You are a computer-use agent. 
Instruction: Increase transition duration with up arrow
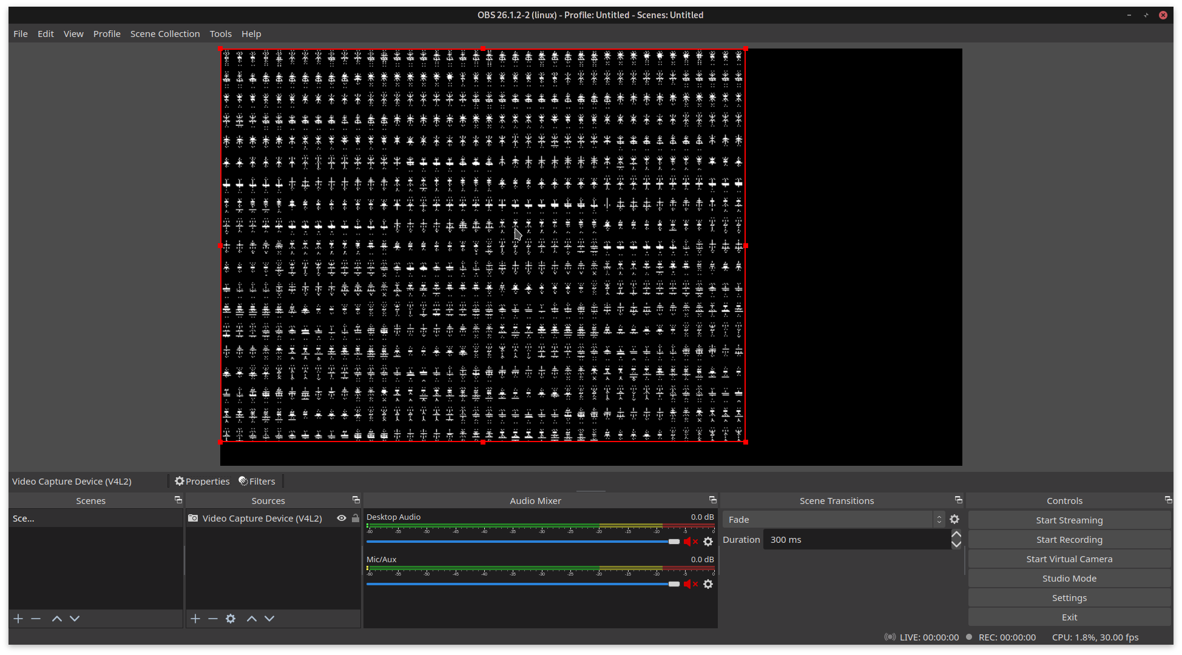956,534
